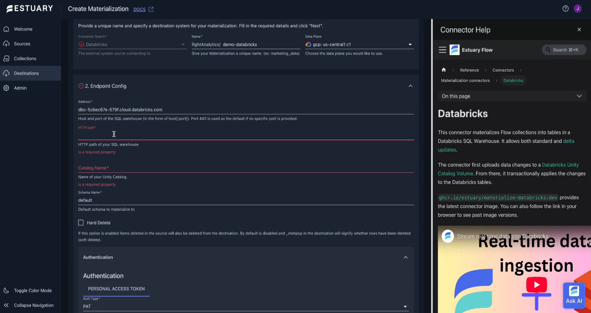Open the help question mark icon

pyautogui.click(x=565, y=9)
